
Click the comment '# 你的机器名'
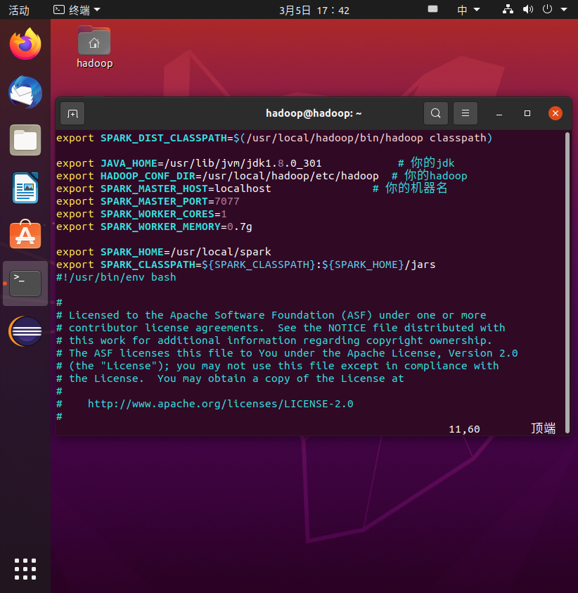click(410, 189)
